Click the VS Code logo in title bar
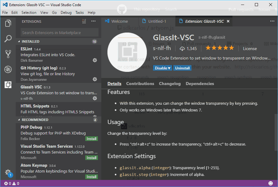Screen dimensions: 278x187 click(x=5, y=5)
